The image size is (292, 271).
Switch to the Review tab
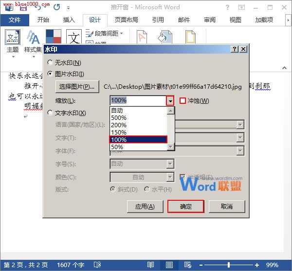pyautogui.click(x=210, y=20)
